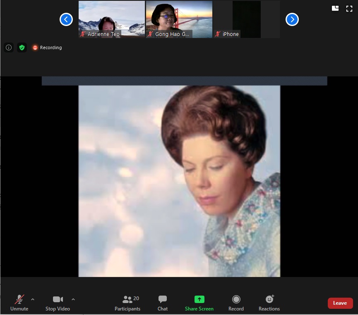Viewport: 358px width, 315px height.
Task: Click the participant count 20
Action: pos(136,298)
